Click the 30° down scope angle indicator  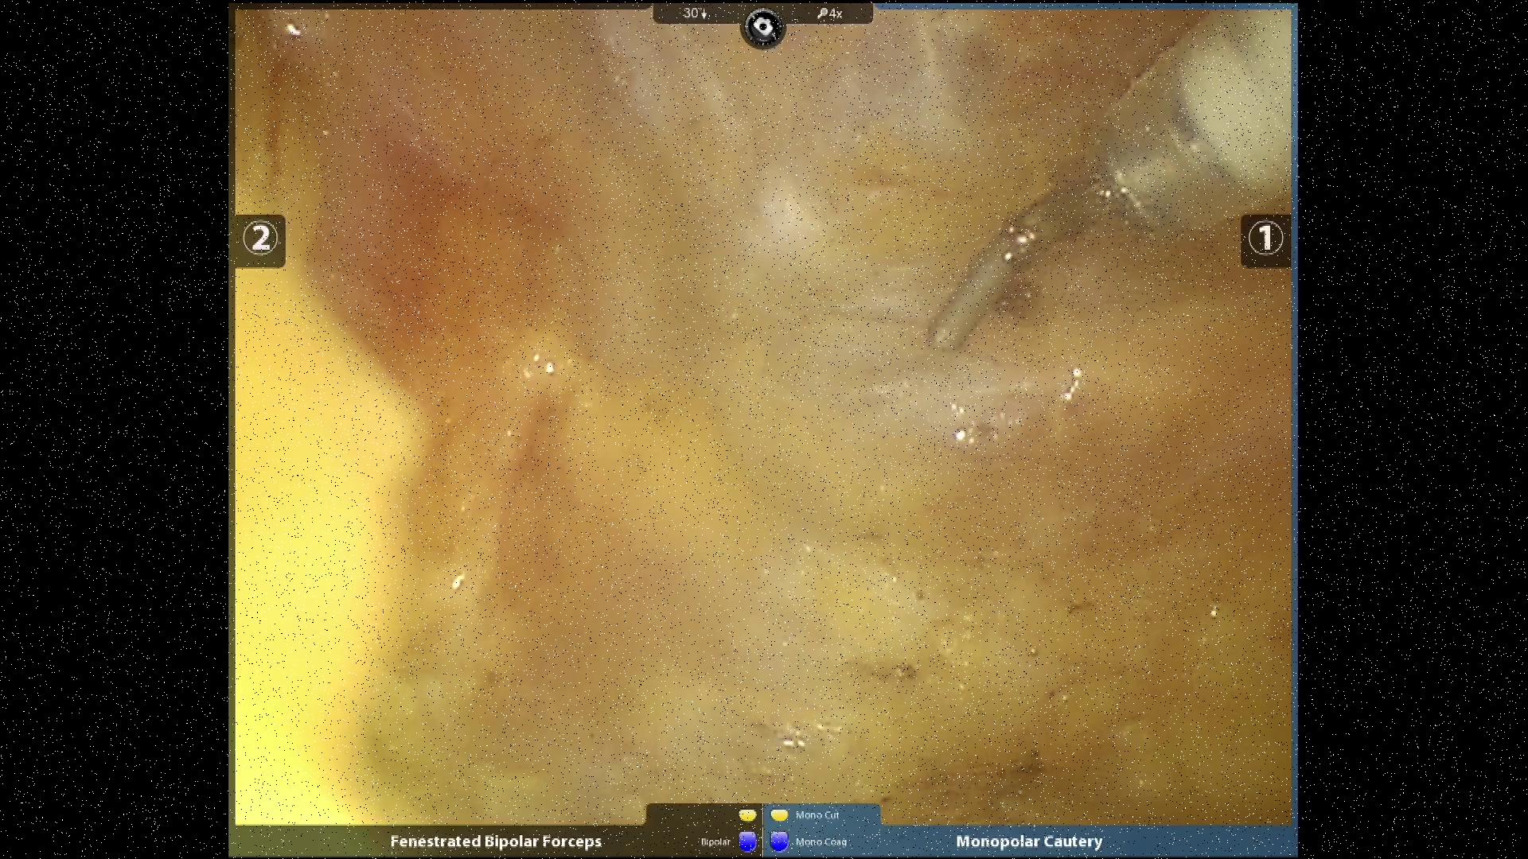(x=695, y=14)
